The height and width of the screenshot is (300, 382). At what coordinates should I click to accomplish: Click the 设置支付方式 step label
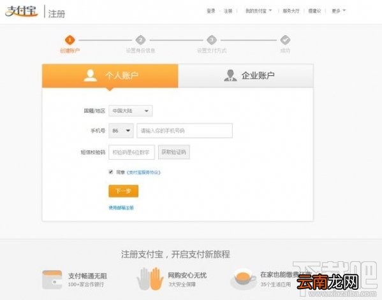(x=212, y=50)
